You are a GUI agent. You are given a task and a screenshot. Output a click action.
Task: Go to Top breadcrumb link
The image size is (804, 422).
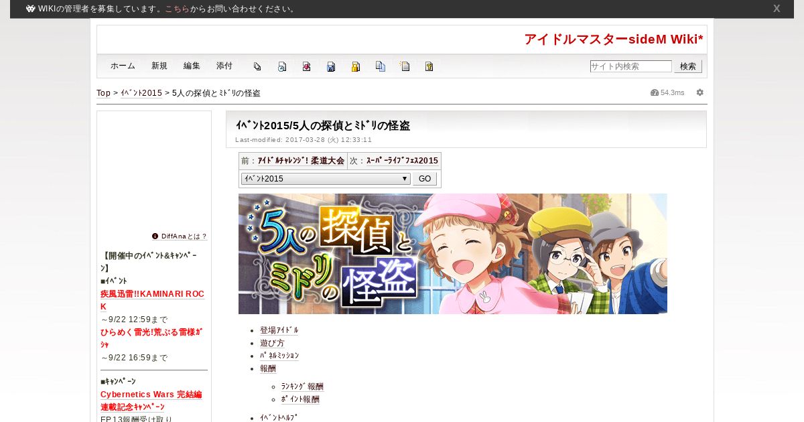pyautogui.click(x=104, y=93)
